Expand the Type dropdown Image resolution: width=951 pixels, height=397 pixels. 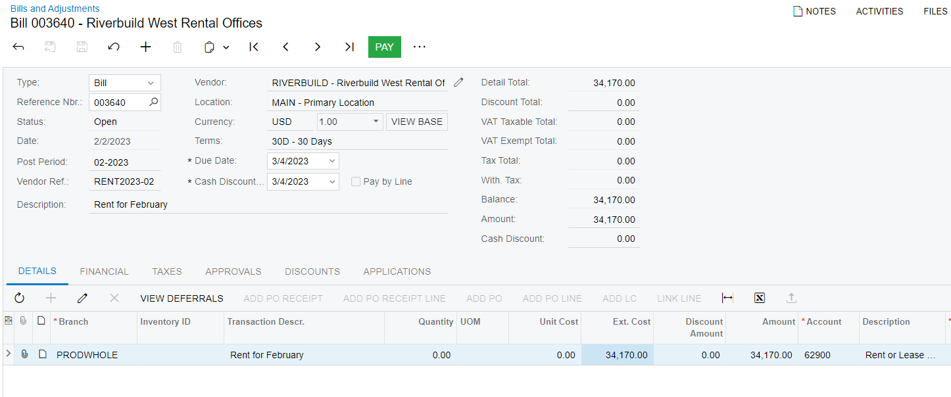[151, 83]
